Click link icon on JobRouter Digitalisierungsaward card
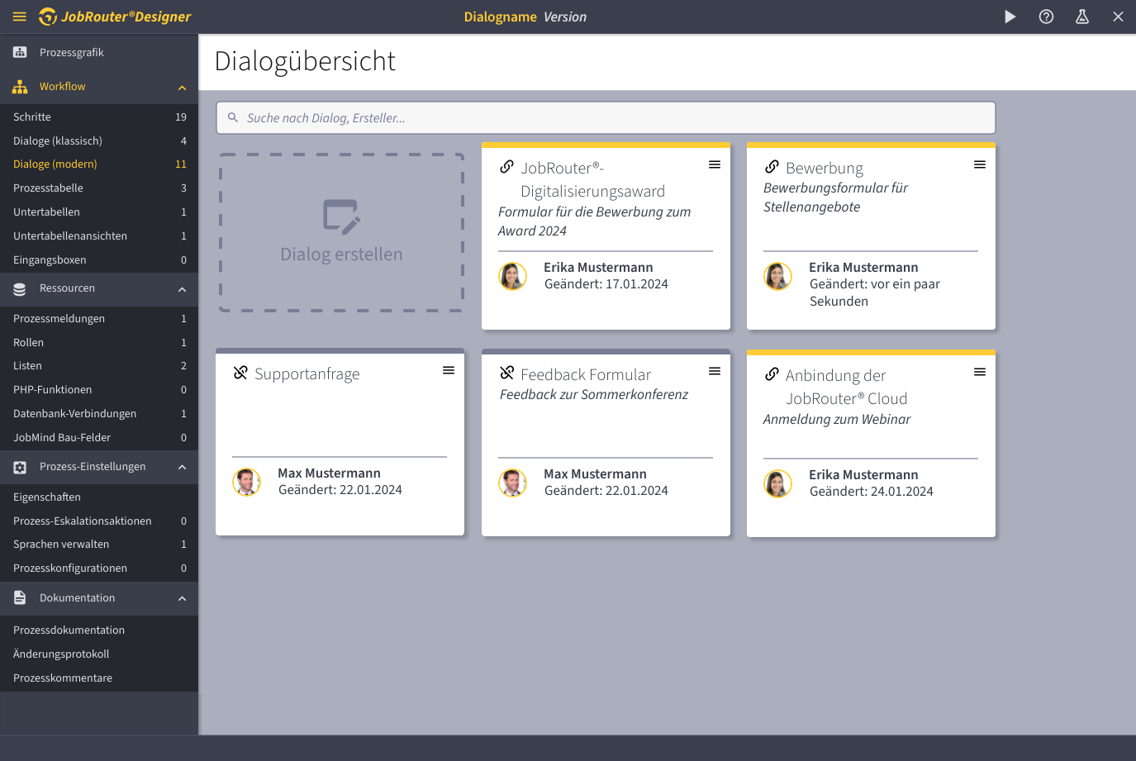1136x761 pixels. 507,167
